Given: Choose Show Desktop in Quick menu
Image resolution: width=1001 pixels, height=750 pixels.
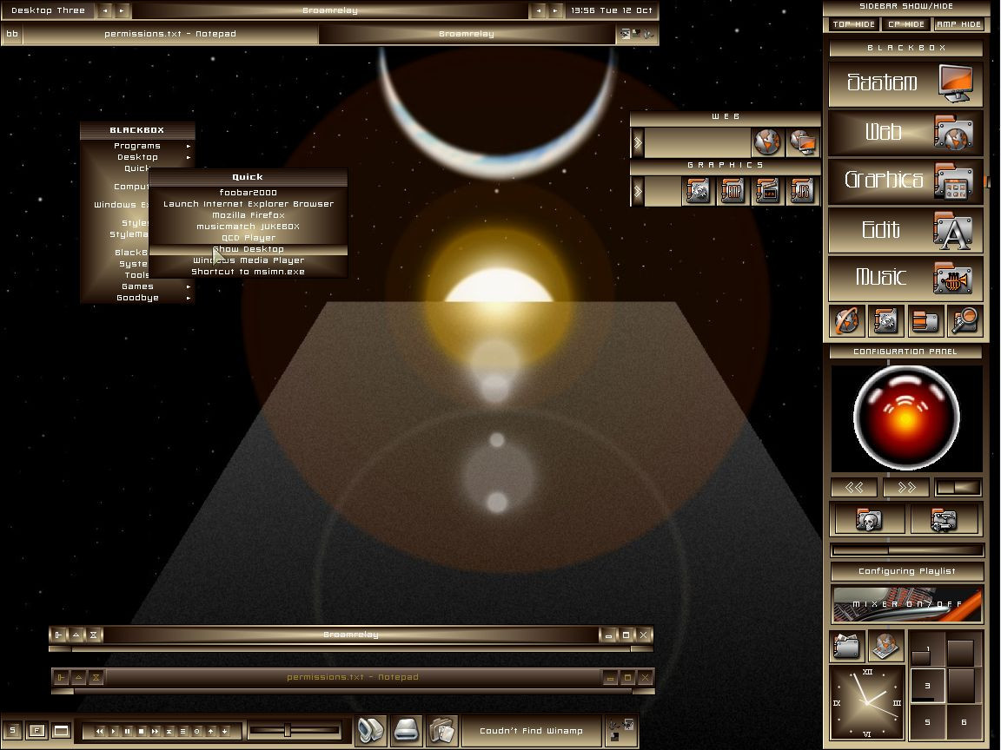Looking at the screenshot, I should coord(249,249).
